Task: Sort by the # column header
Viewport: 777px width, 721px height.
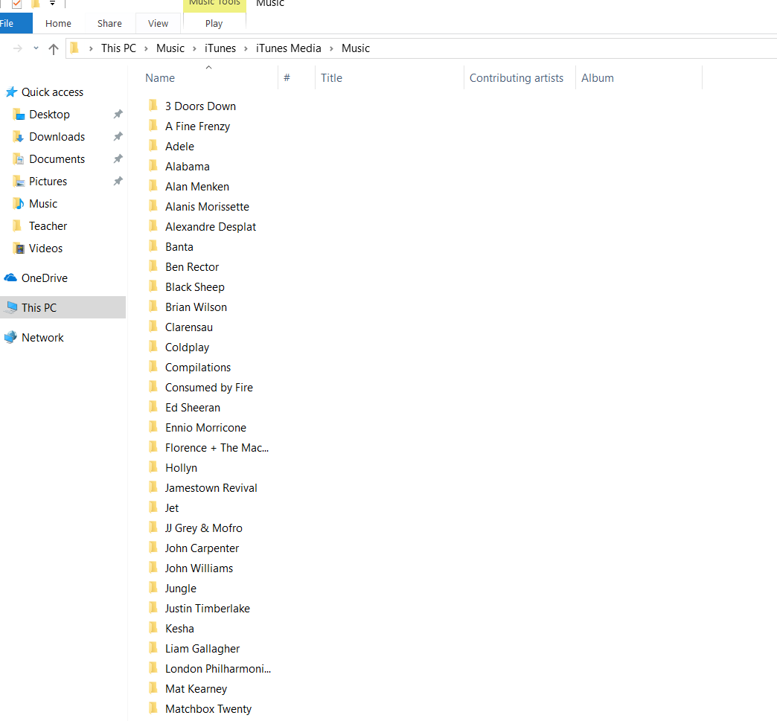Action: [x=287, y=78]
